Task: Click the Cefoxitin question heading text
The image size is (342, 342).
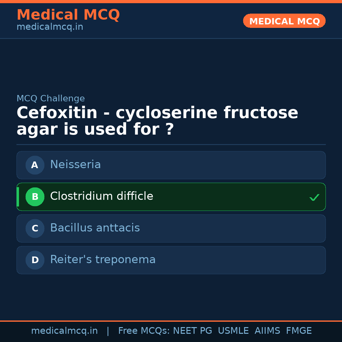Action: point(157,121)
